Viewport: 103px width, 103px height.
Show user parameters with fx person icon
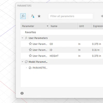click(33, 16)
